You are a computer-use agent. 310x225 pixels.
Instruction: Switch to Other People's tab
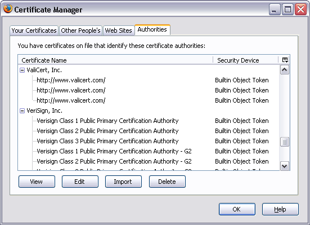[80, 30]
